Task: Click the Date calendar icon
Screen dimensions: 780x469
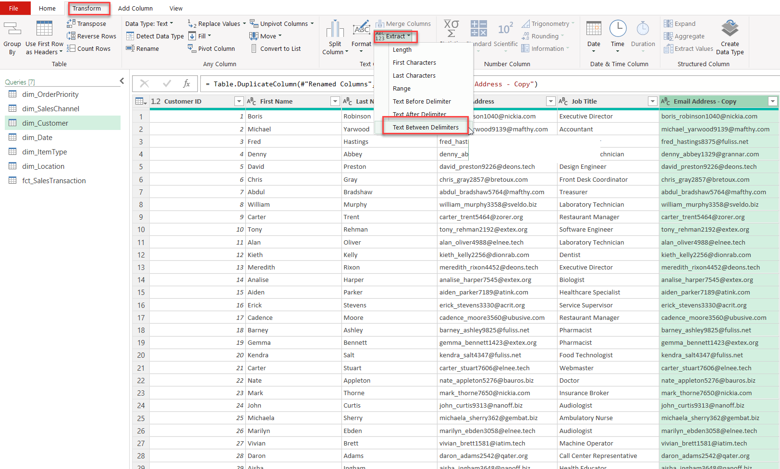Action: point(594,28)
